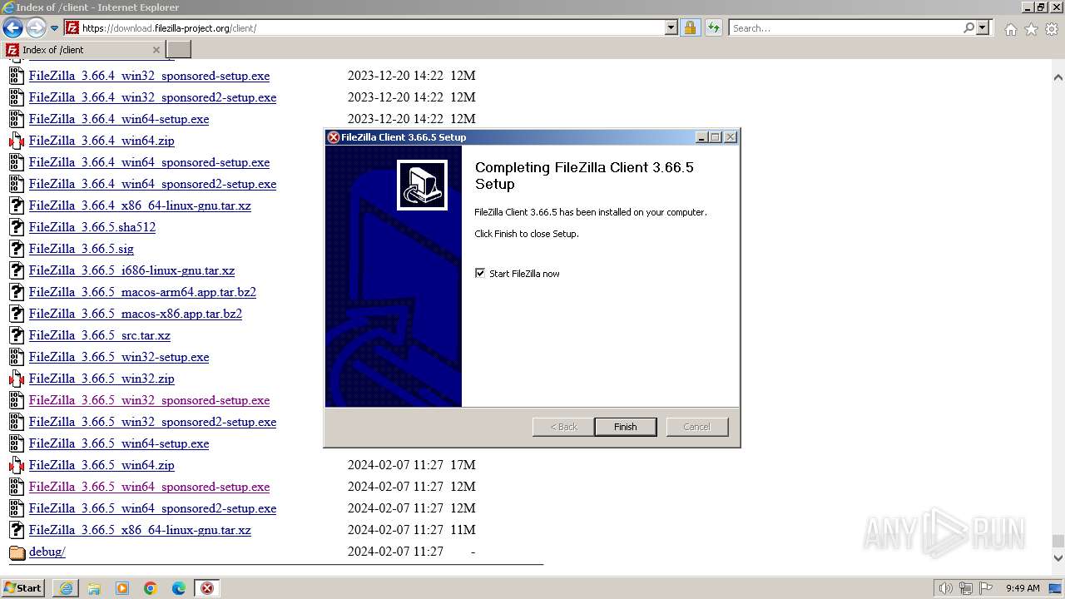Open FileZilla_3.66.5_win64_sponsored2-setup.exe link
Image resolution: width=1065 pixels, height=599 pixels.
153,508
